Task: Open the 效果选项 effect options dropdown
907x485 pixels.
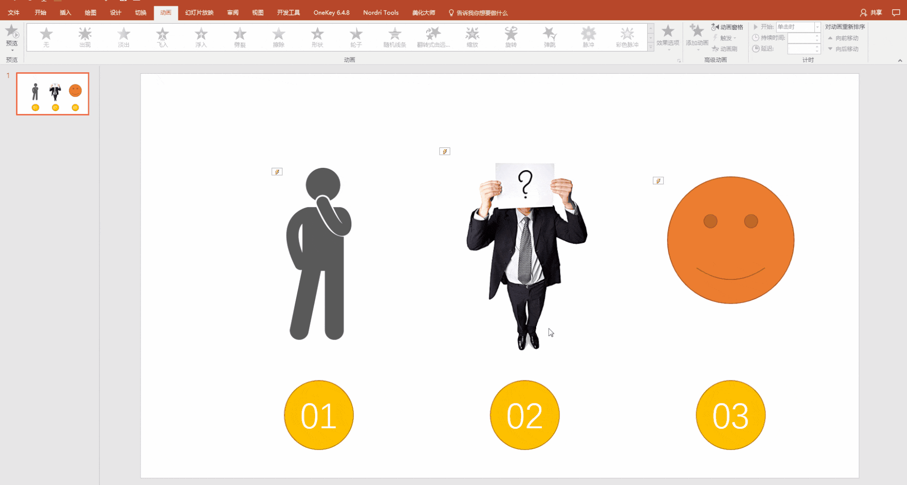Action: pyautogui.click(x=668, y=37)
